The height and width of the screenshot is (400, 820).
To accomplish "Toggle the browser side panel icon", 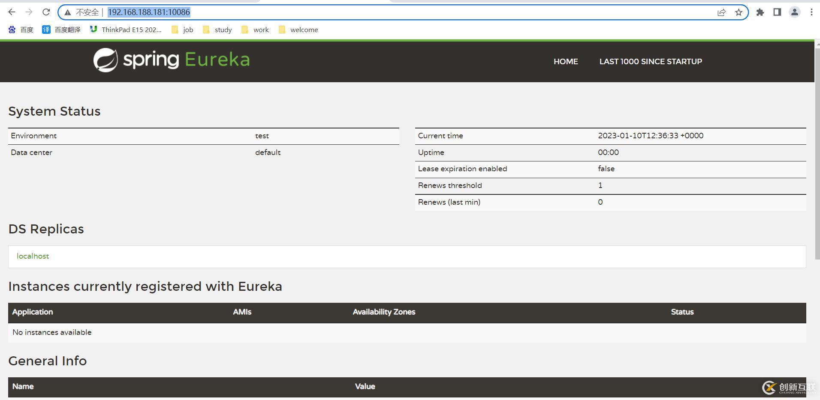I will tap(777, 12).
